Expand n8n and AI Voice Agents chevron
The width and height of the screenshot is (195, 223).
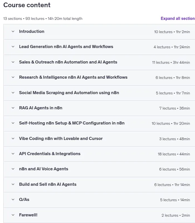[x=13, y=169]
